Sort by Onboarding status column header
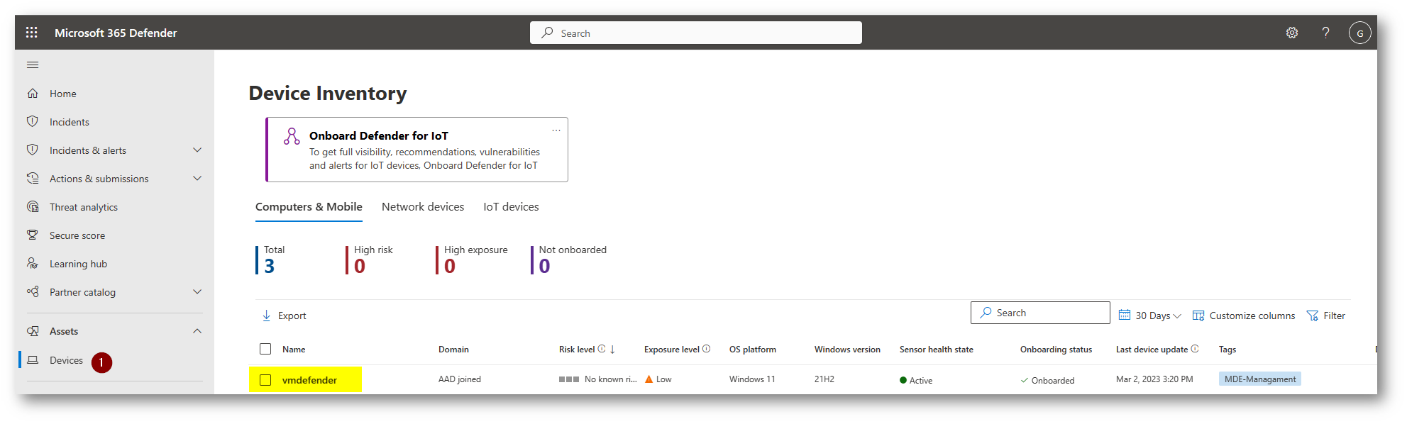The image size is (1407, 424). tap(1056, 349)
